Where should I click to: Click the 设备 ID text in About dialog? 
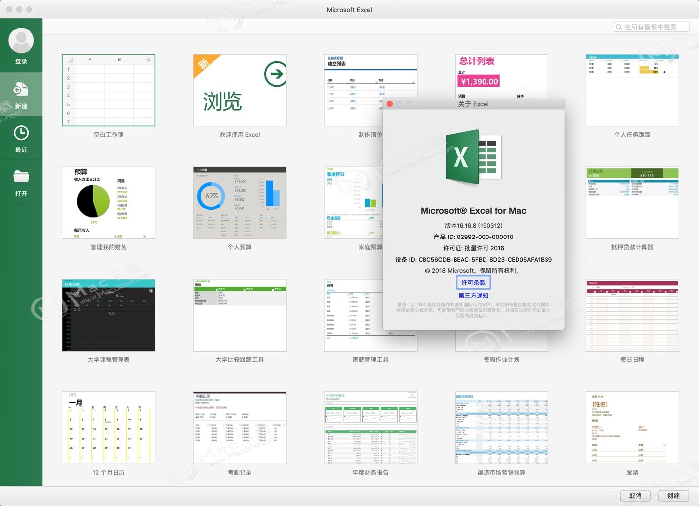coord(473,260)
